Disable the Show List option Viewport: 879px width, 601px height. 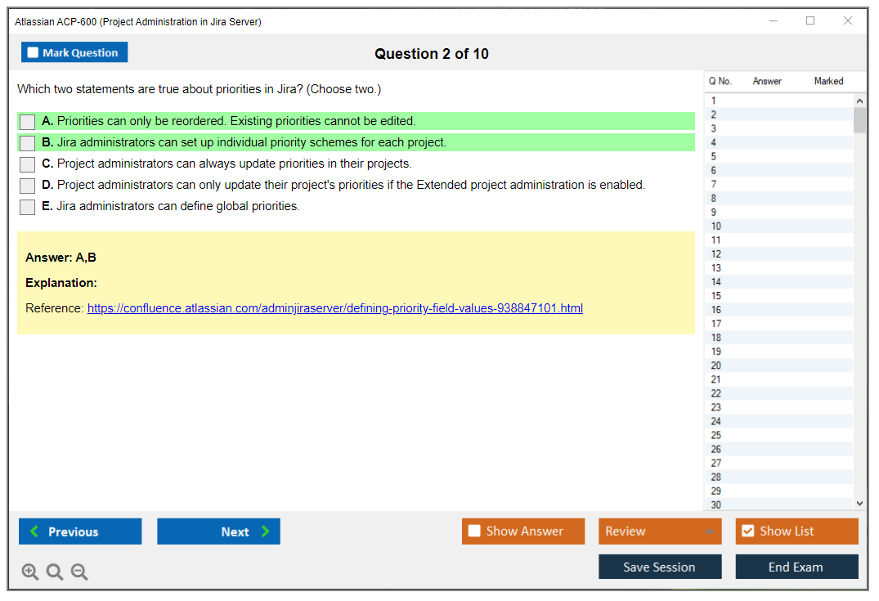point(747,531)
